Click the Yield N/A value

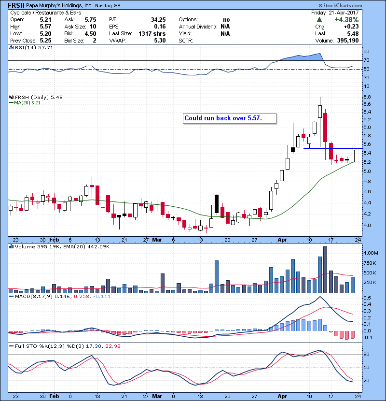tap(225, 33)
